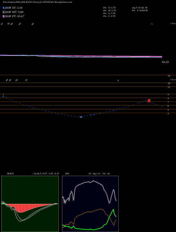Click the 'Pre C: 5.70' close value
Viewport: 176px width, 232px height.
(109, 16)
